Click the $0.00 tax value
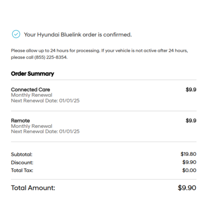Image resolution: width=222 pixels, height=222 pixels. [189, 170]
